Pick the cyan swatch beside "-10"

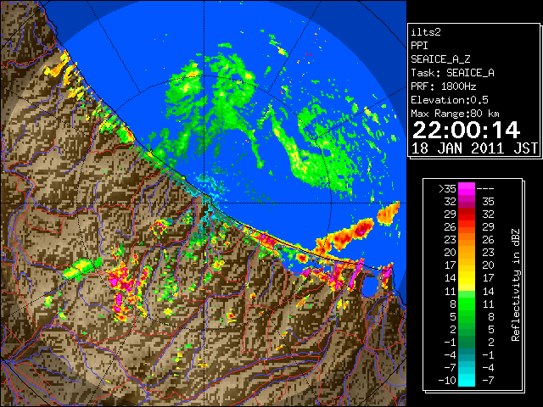coord(467,381)
